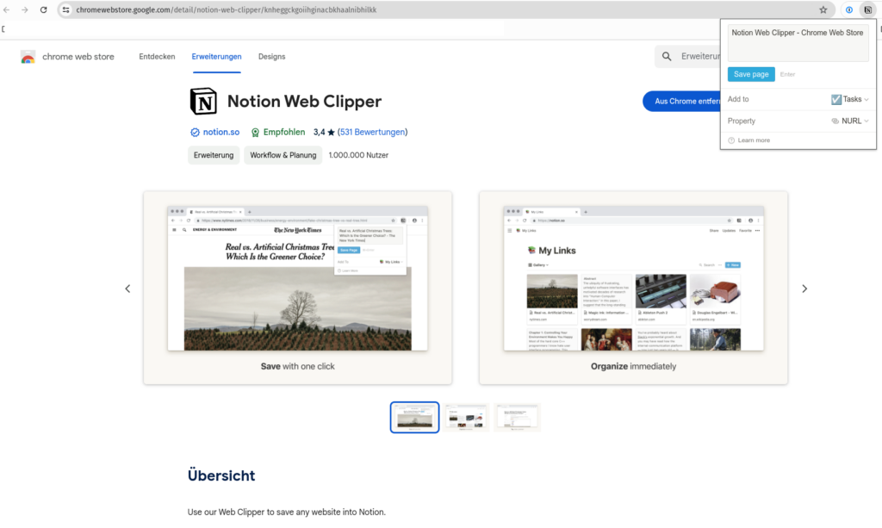Click the rating star icon
Screen dimensions: 882x528
[332, 132]
